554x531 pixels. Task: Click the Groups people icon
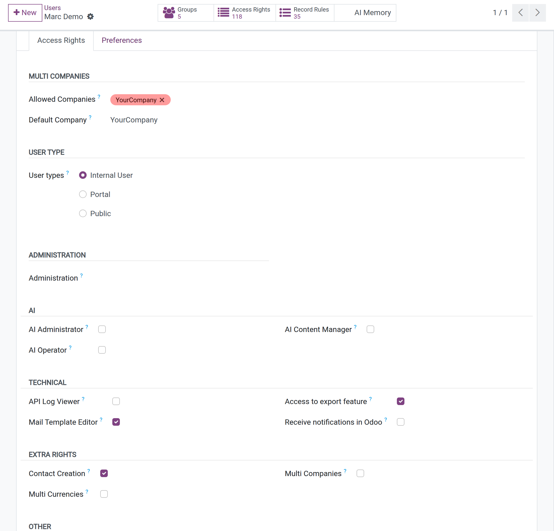[x=169, y=13]
